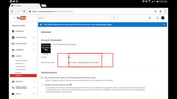Screen dimensions: 177x99
Task: Click the secure padlock icon in address bar
Action: coord(30,11)
